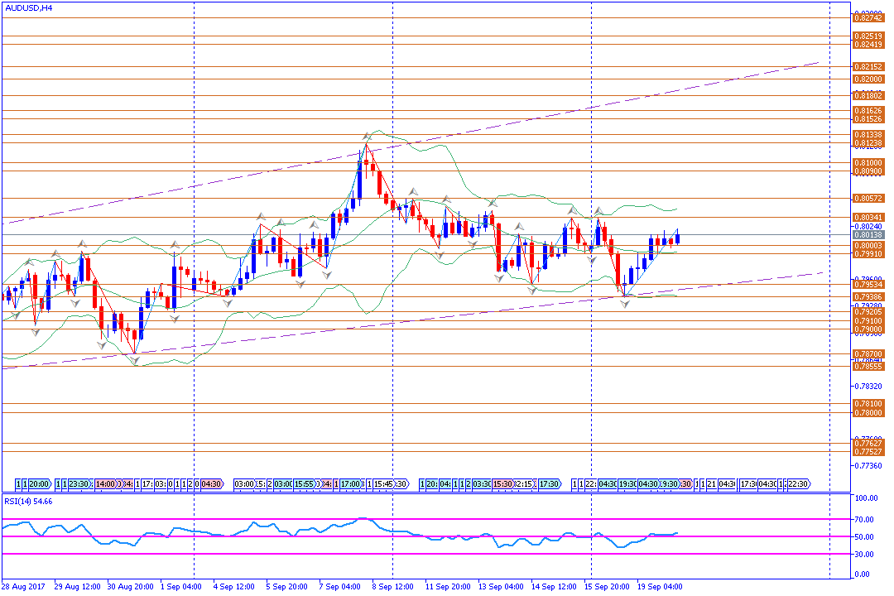Select the 0.82419 price level label

point(868,45)
